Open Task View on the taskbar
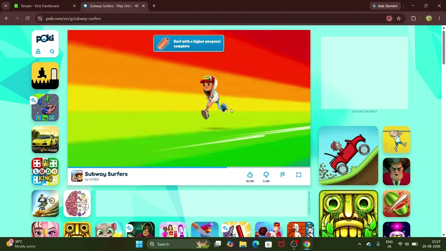 217,244
